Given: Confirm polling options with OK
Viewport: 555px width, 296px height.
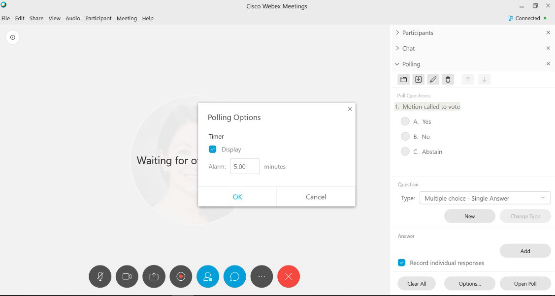Looking at the screenshot, I should 237,197.
